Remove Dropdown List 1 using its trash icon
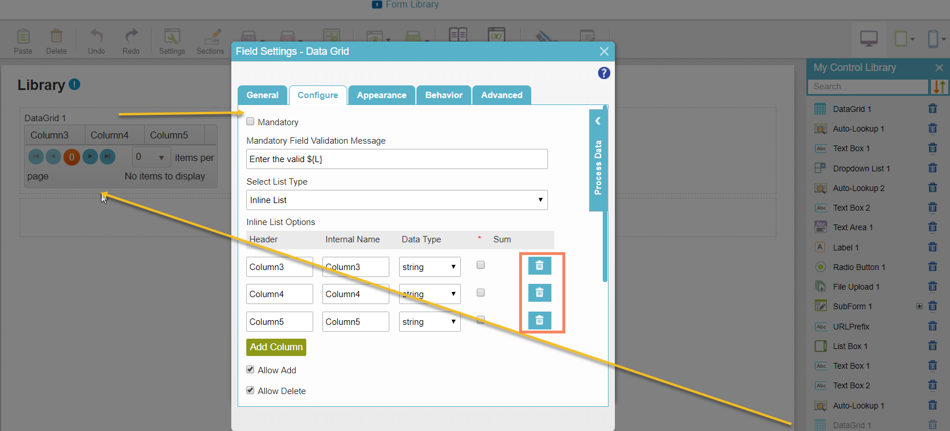 pyautogui.click(x=932, y=168)
